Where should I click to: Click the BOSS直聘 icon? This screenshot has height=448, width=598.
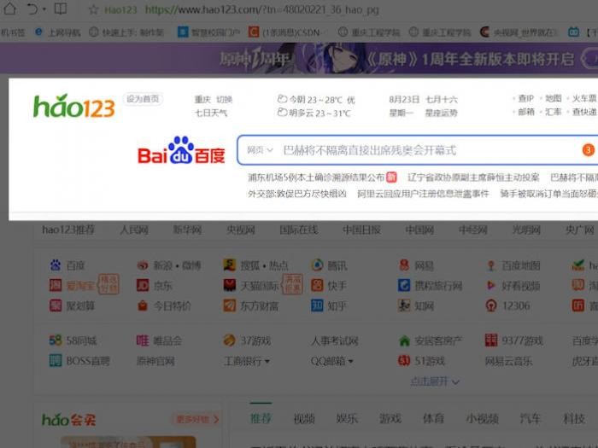point(56,360)
